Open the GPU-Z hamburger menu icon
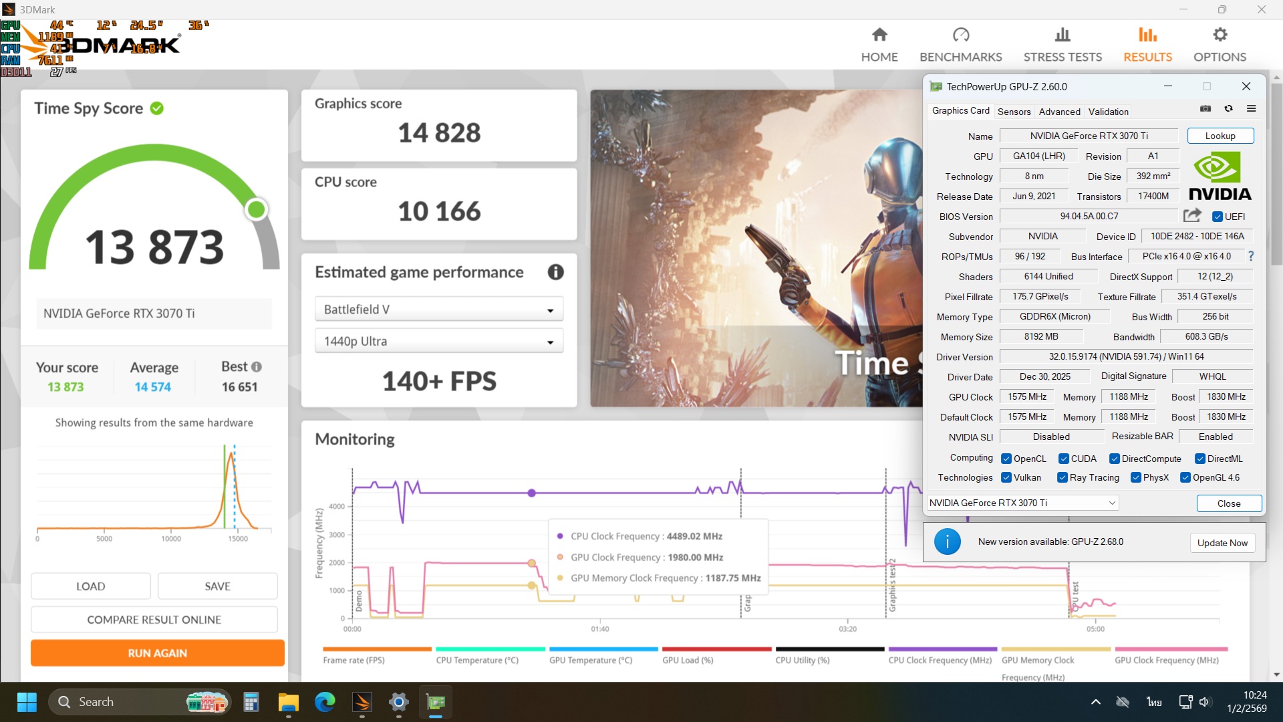 (x=1251, y=108)
